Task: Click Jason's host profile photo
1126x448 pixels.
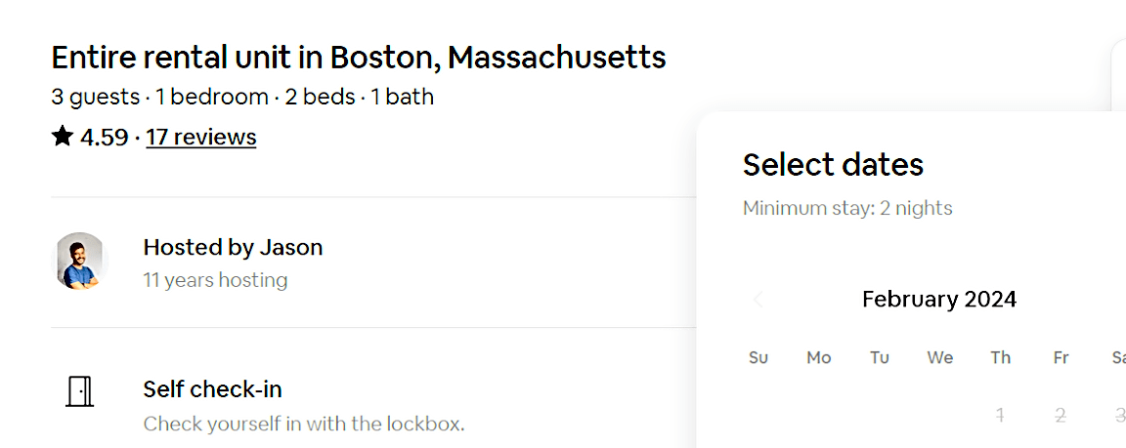Action: point(80,261)
